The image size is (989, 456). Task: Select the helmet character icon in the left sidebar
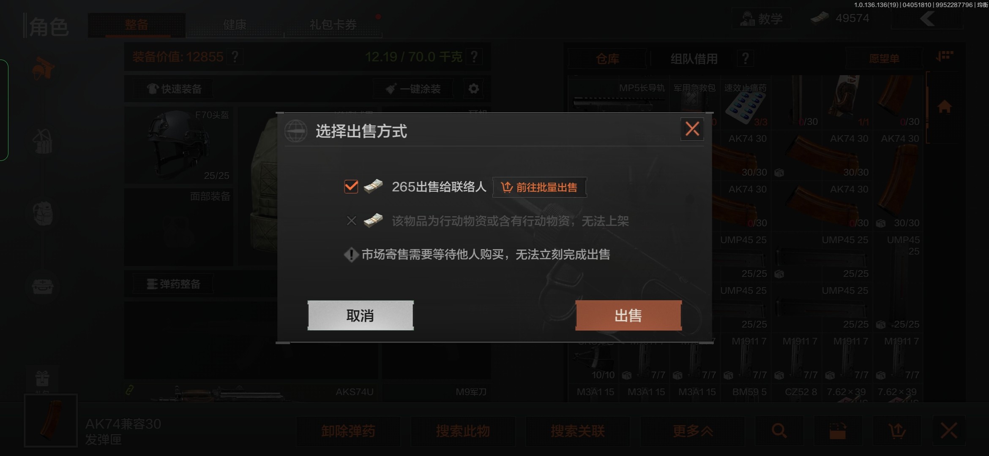point(43,68)
